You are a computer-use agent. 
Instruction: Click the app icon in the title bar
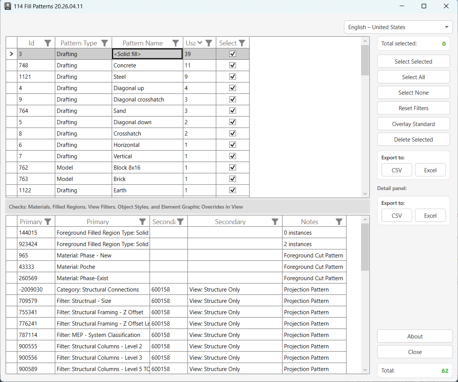(x=8, y=6)
